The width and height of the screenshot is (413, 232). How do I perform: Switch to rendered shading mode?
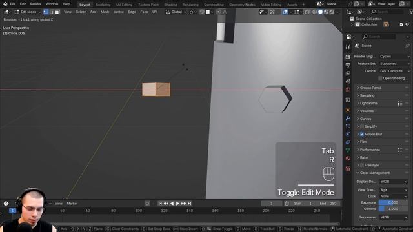(332, 12)
